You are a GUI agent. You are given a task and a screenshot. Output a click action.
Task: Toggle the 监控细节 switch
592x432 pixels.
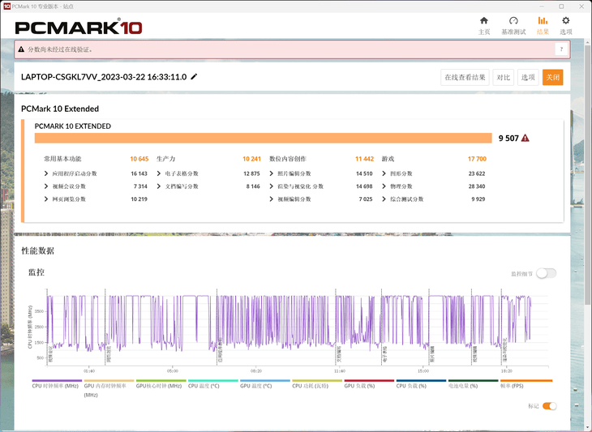pyautogui.click(x=546, y=274)
